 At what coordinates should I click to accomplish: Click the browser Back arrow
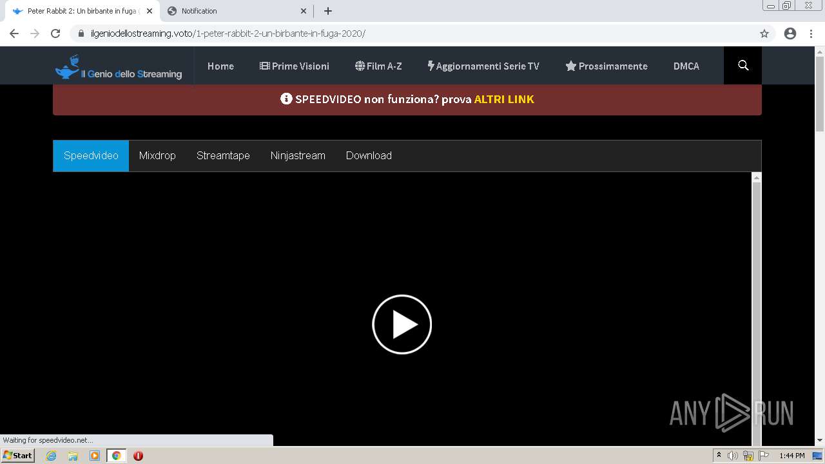click(14, 34)
